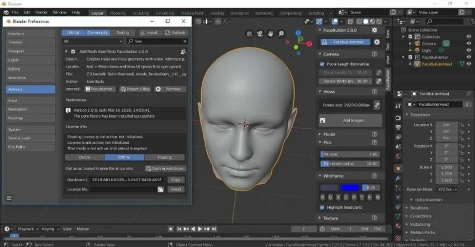Open the File menu
The image size is (475, 247).
(15, 12)
